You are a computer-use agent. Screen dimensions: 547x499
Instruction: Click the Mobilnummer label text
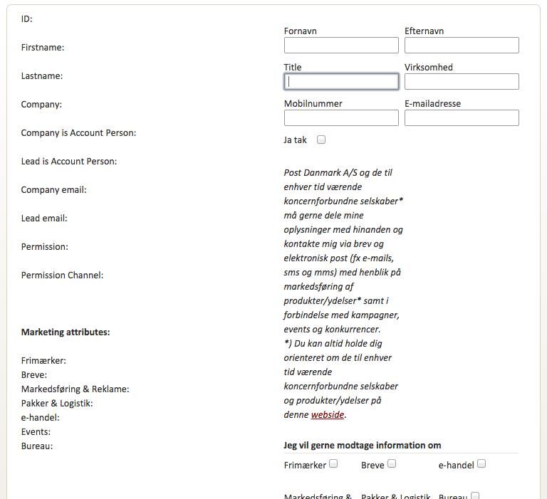tap(313, 103)
